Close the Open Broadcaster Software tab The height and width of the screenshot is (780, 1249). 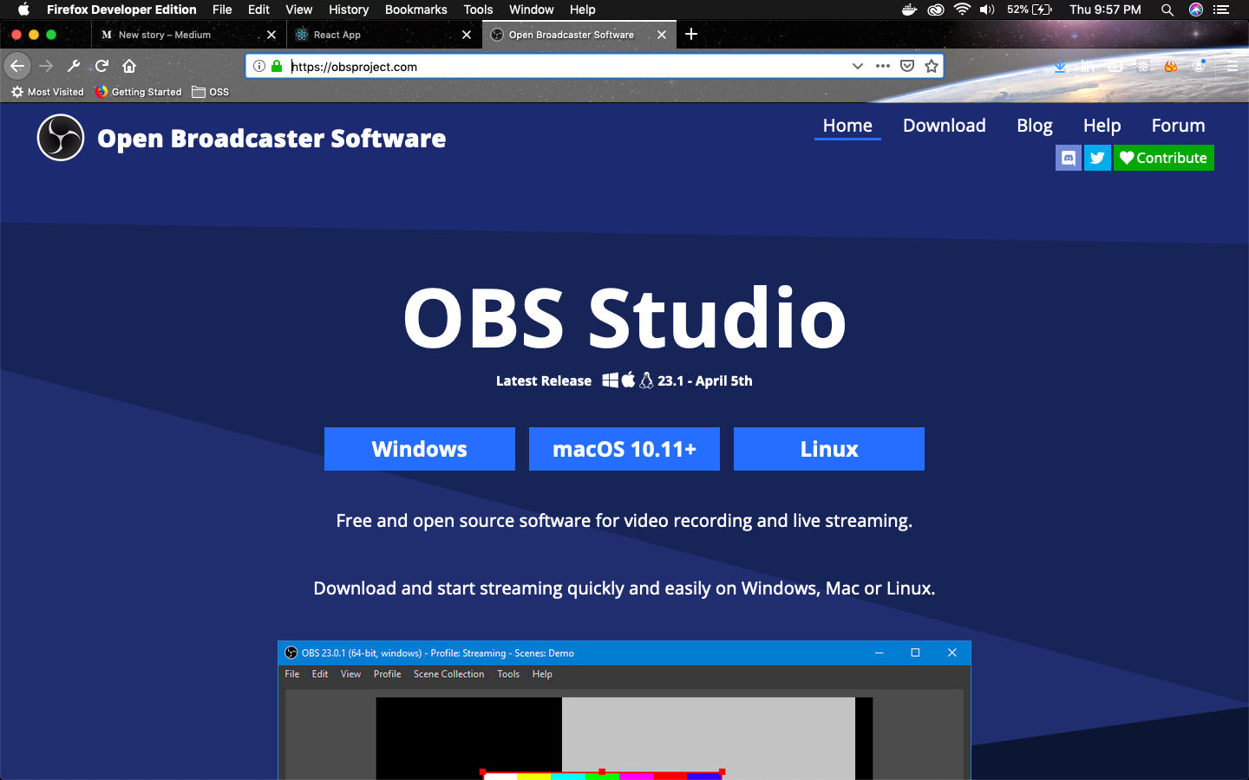coord(662,35)
